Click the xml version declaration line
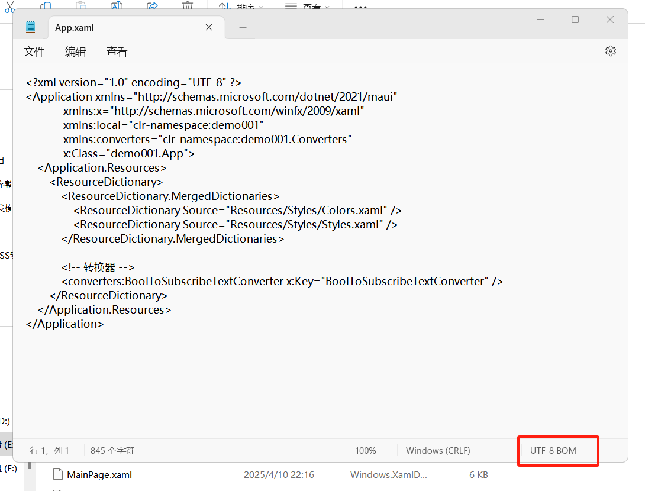This screenshot has width=645, height=491. pyautogui.click(x=134, y=82)
